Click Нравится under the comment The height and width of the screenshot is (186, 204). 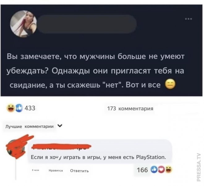pos(56,171)
